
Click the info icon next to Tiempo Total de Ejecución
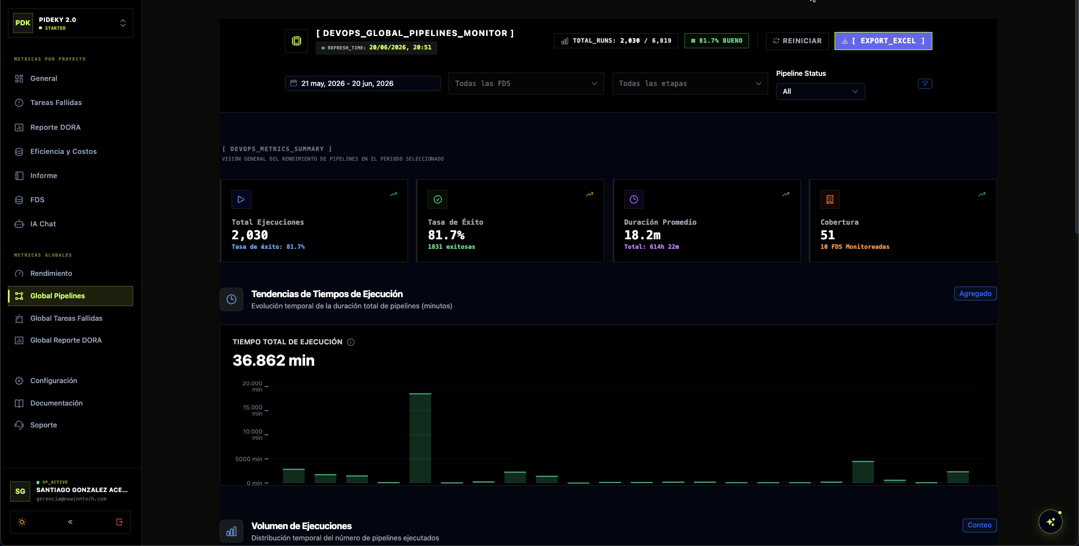click(x=351, y=342)
